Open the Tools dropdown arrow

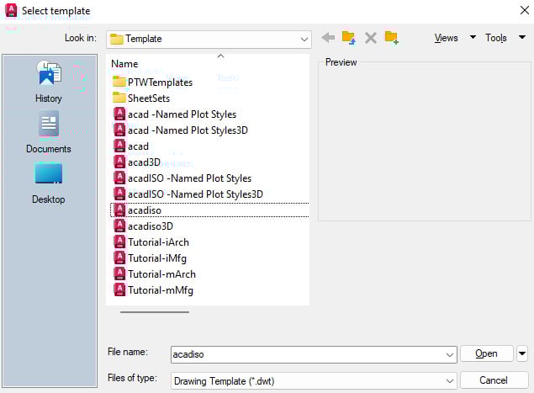click(x=522, y=37)
